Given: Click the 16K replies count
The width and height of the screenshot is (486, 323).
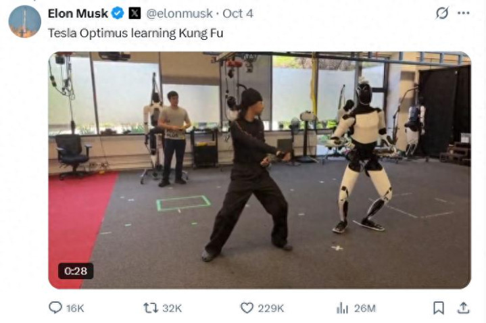Looking at the screenshot, I should (x=75, y=308).
